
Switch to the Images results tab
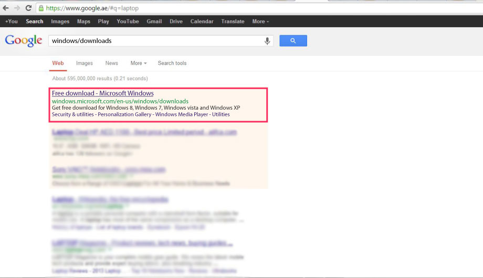(85, 63)
